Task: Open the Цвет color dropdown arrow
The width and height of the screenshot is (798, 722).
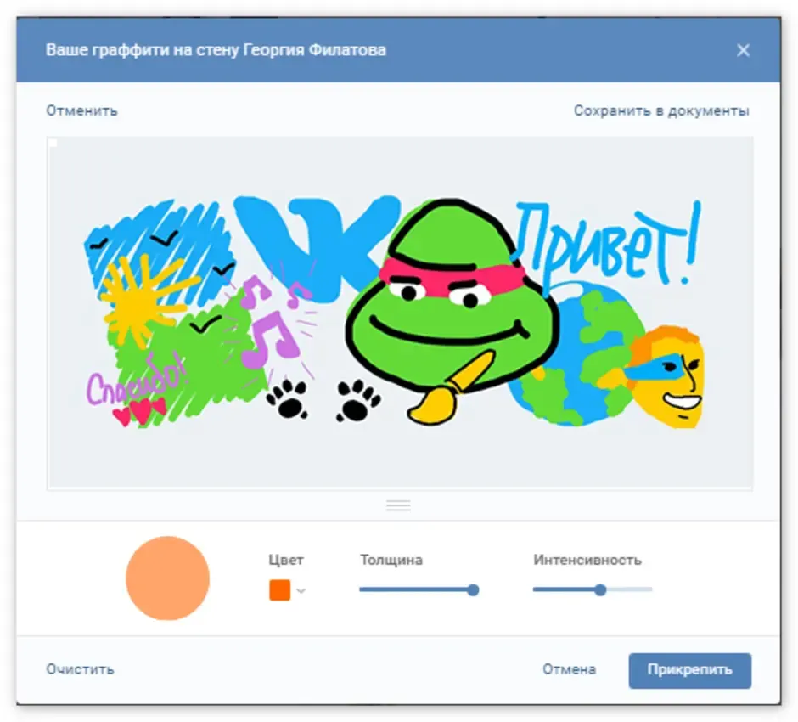Action: [x=301, y=590]
